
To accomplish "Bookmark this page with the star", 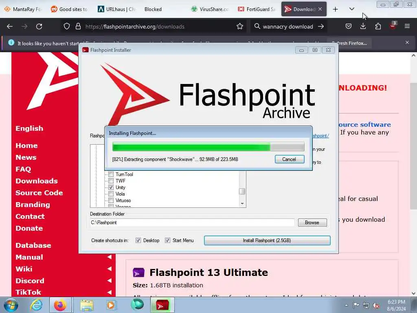I will (x=240, y=26).
